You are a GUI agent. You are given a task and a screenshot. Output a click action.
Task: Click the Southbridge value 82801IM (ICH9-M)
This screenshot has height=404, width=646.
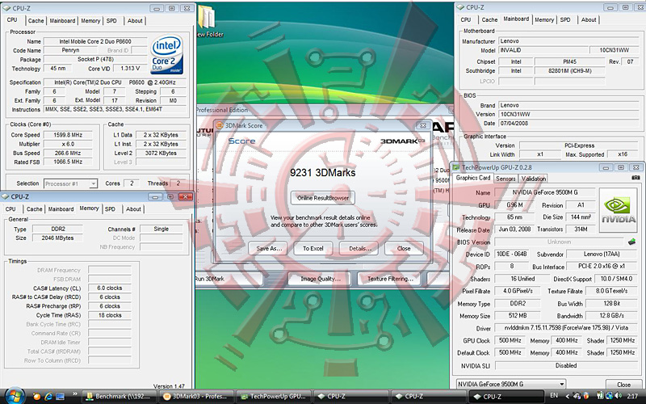tap(569, 70)
